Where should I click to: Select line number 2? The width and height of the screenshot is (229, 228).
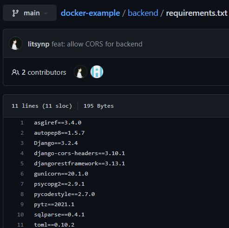tap(22, 133)
